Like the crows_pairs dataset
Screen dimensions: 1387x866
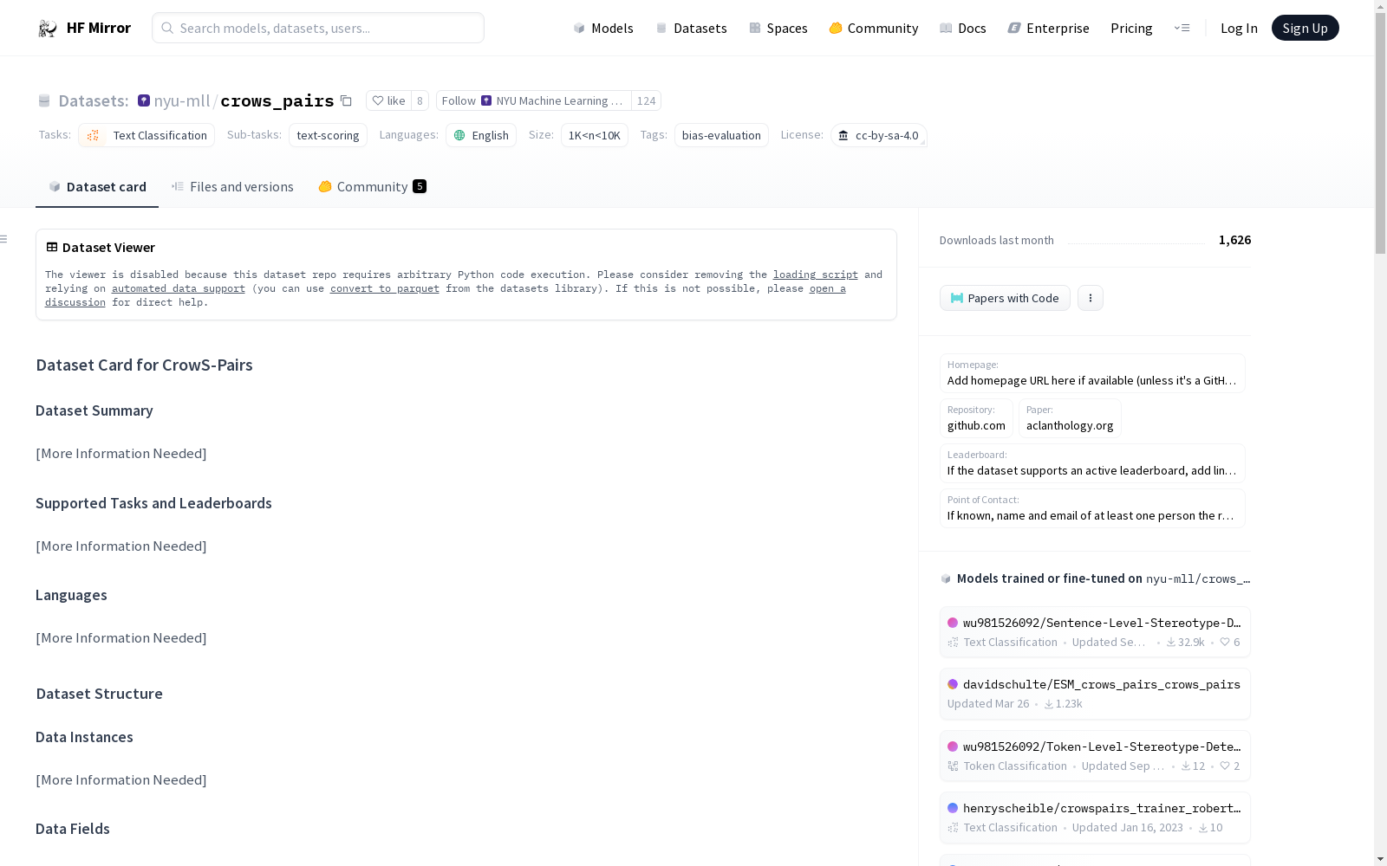point(388,100)
